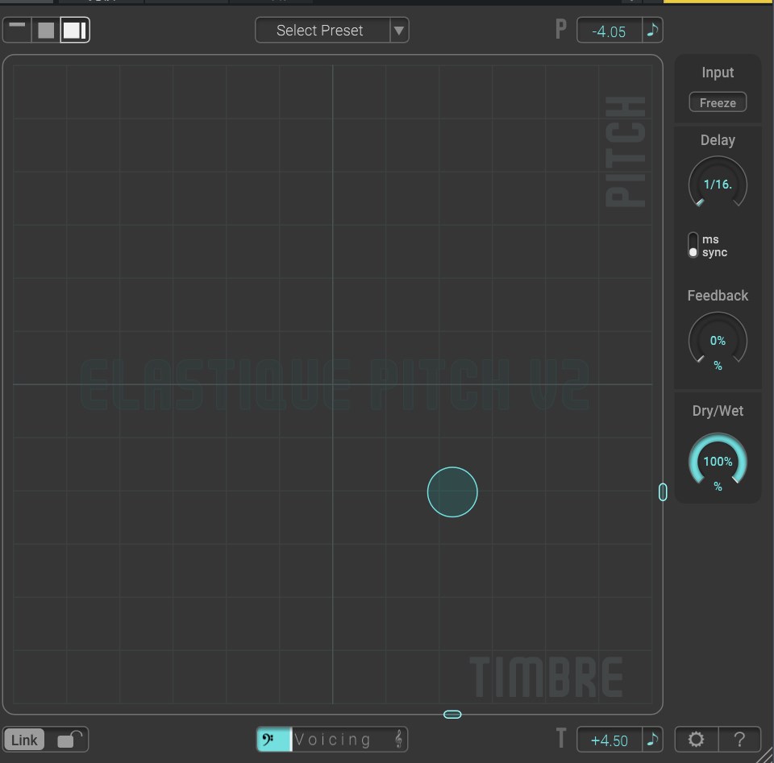Toggle the ms/sync delay mode switch

[x=693, y=246]
